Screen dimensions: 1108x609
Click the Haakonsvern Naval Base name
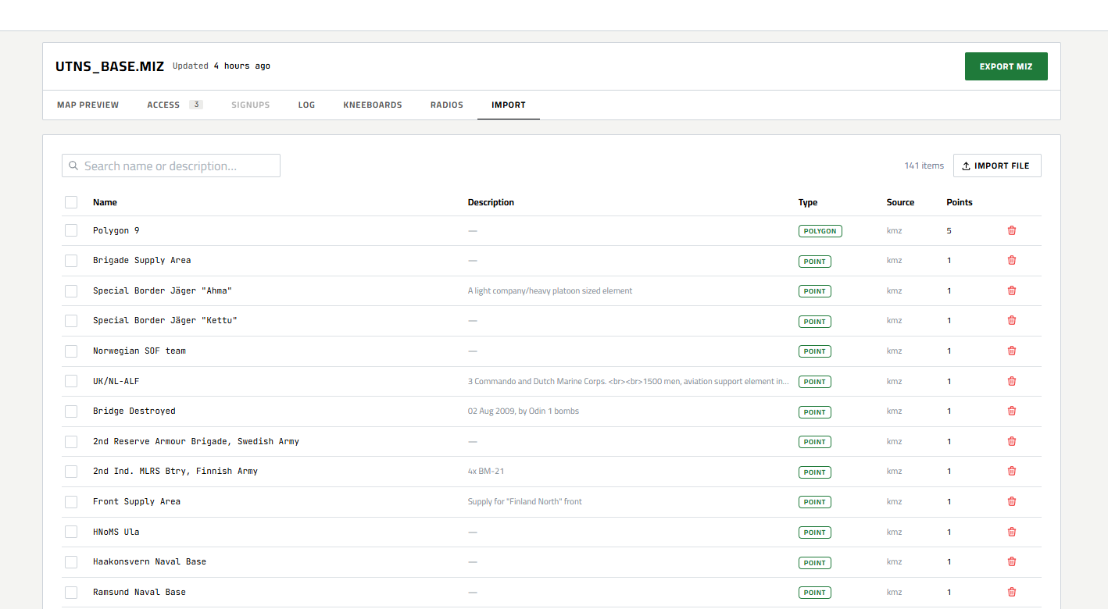pyautogui.click(x=149, y=561)
